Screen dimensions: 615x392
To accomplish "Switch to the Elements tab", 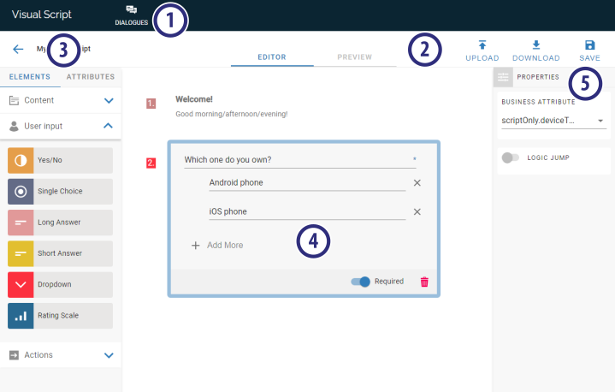I will pos(30,77).
